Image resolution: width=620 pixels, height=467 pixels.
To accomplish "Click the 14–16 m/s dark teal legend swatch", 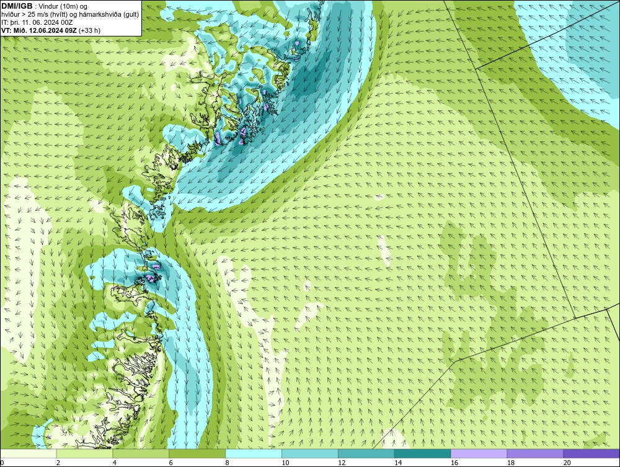I will [x=423, y=453].
